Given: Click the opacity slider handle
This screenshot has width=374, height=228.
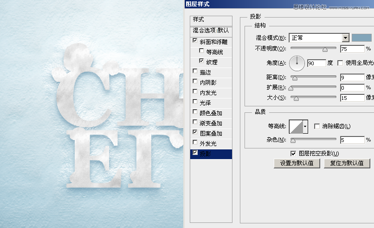Looking at the screenshot, I should (325, 49).
